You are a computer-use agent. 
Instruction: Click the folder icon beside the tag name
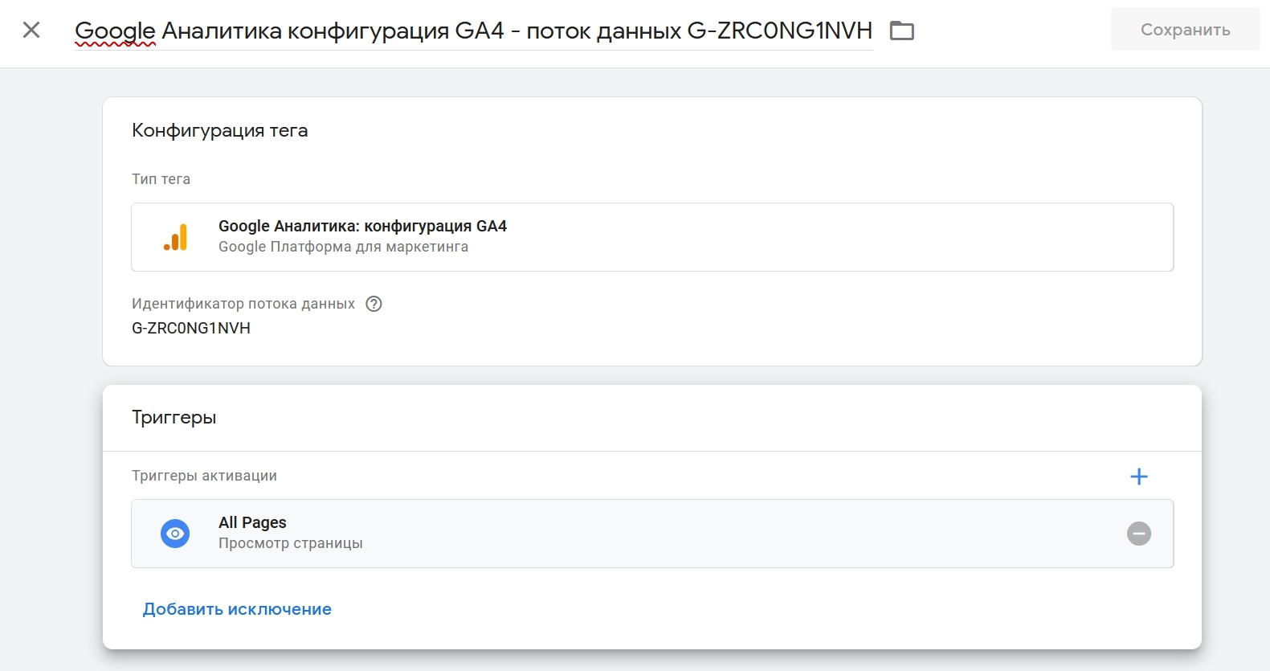pyautogui.click(x=902, y=31)
